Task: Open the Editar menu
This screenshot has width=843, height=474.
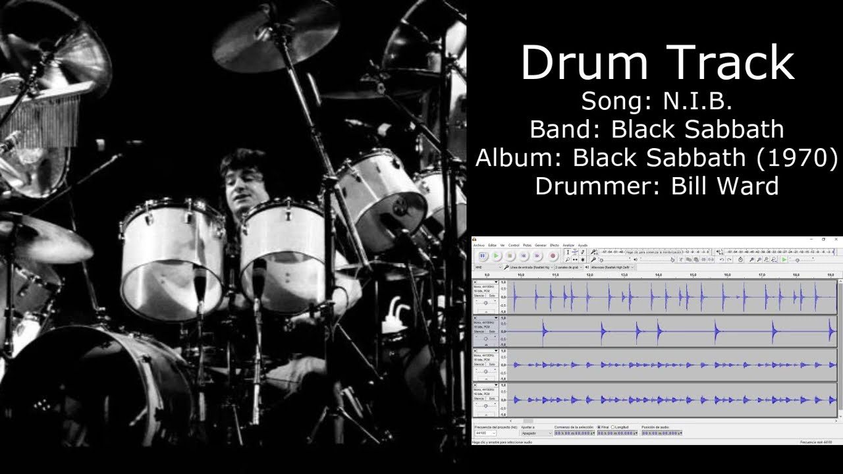Action: [492, 245]
